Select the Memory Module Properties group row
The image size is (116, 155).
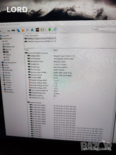click(x=36, y=53)
